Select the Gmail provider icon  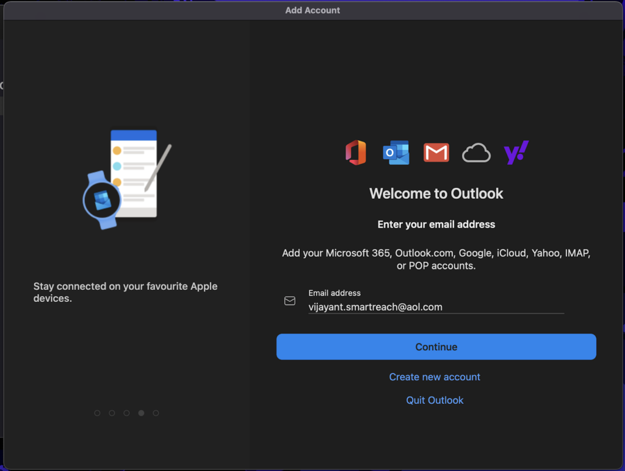click(436, 153)
